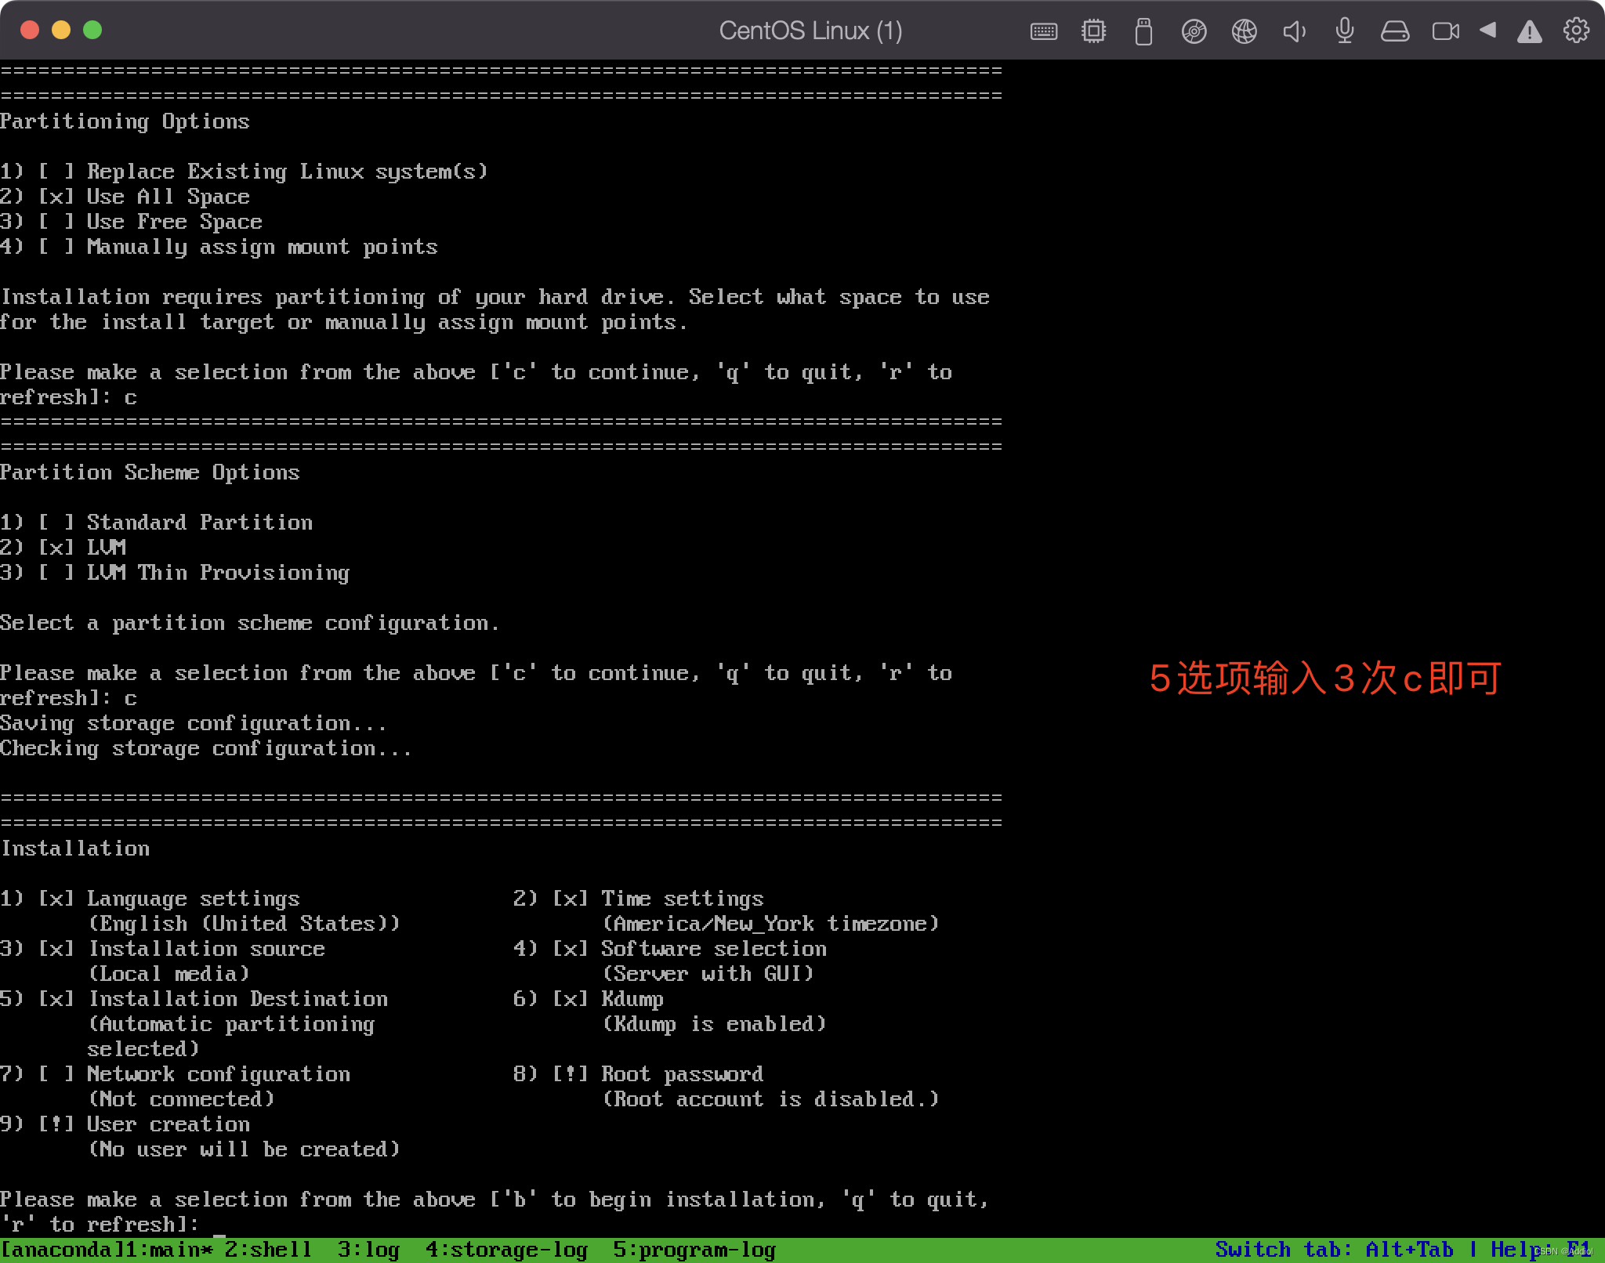1605x1263 pixels.
Task: Click the video camera icon
Action: pyautogui.click(x=1445, y=31)
